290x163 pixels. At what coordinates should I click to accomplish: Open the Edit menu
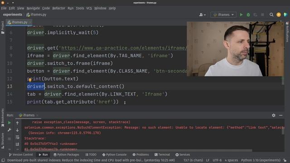pos(12,8)
